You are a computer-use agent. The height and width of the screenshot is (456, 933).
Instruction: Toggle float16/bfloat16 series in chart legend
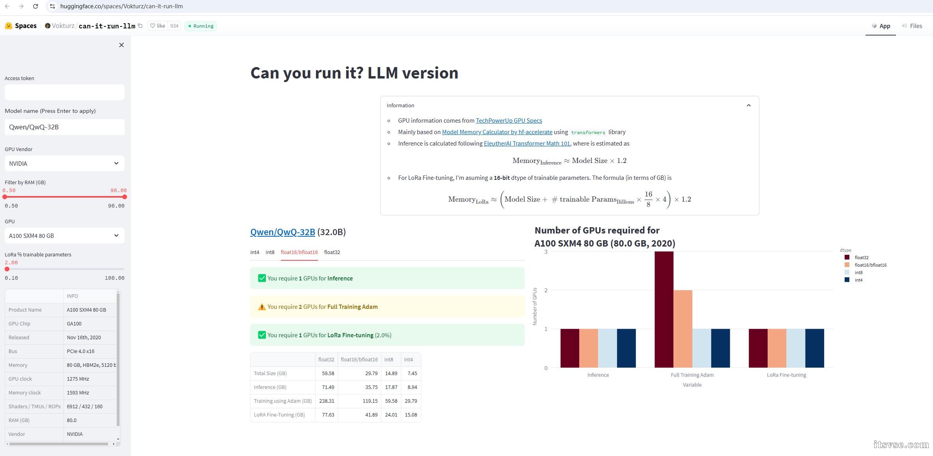pos(866,265)
